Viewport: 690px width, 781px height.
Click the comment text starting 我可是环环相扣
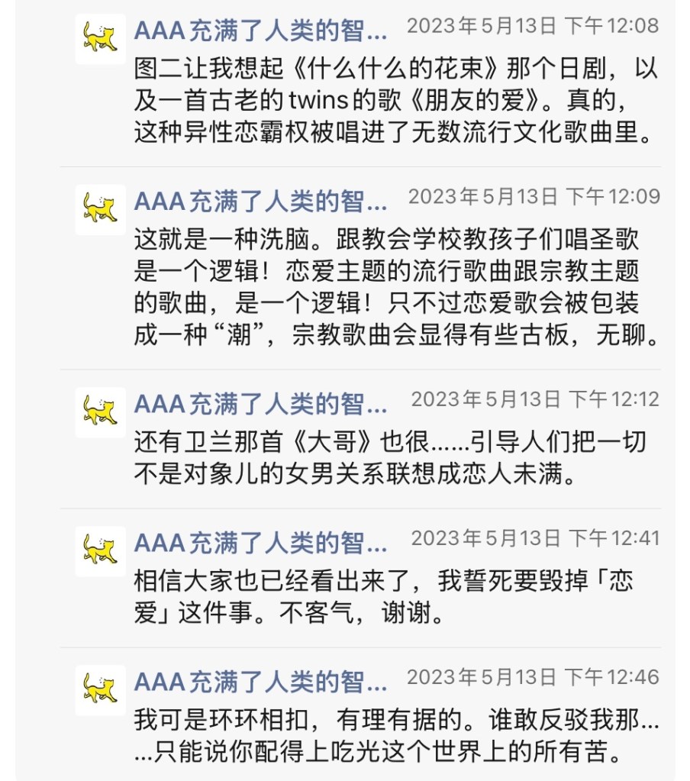pos(395,737)
